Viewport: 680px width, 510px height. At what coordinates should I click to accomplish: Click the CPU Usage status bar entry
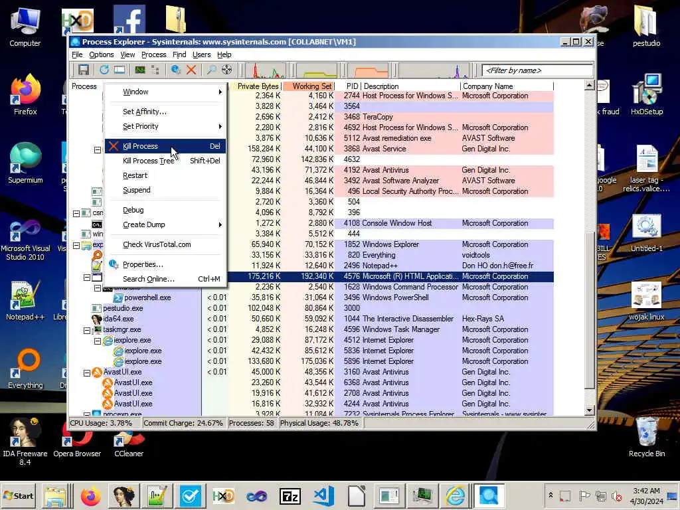pos(104,423)
